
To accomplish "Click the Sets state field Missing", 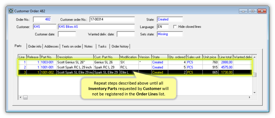I will coord(170,34).
